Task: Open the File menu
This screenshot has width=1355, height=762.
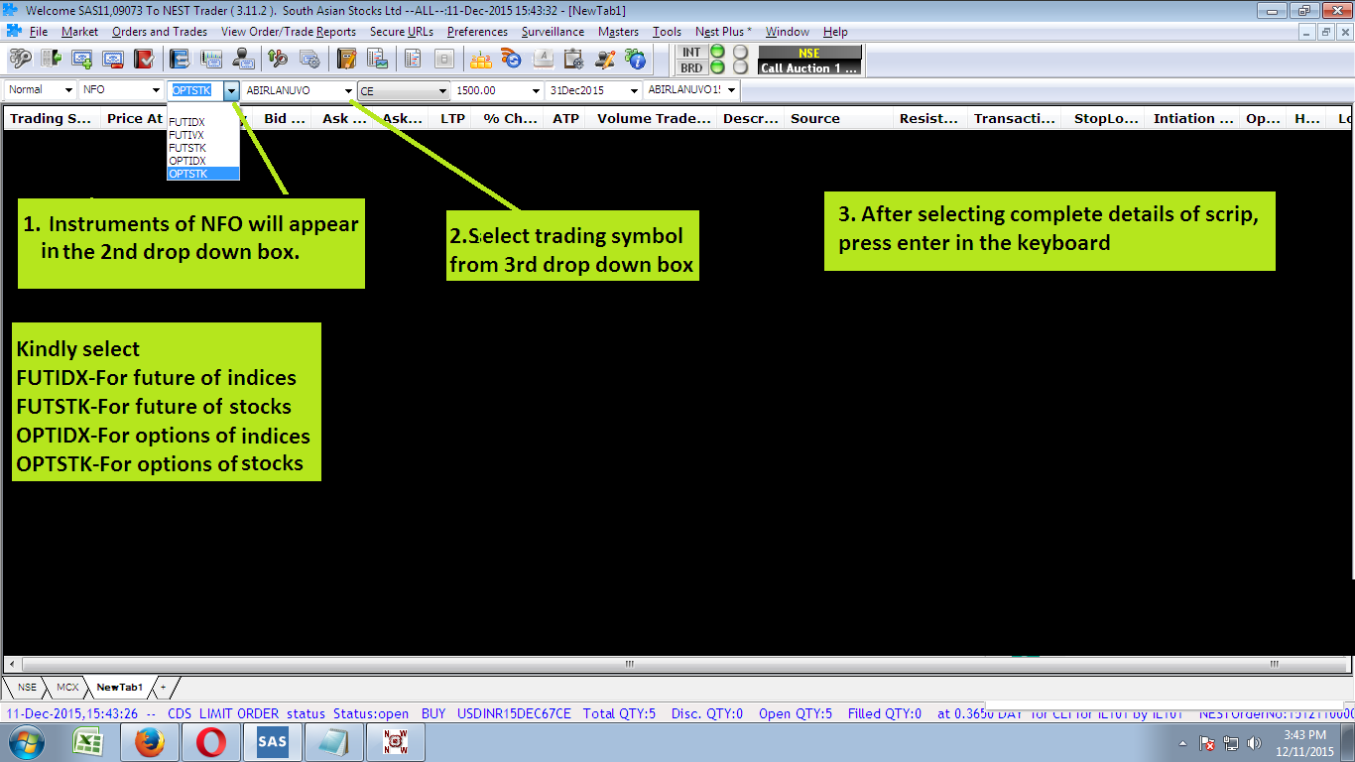Action: point(39,32)
